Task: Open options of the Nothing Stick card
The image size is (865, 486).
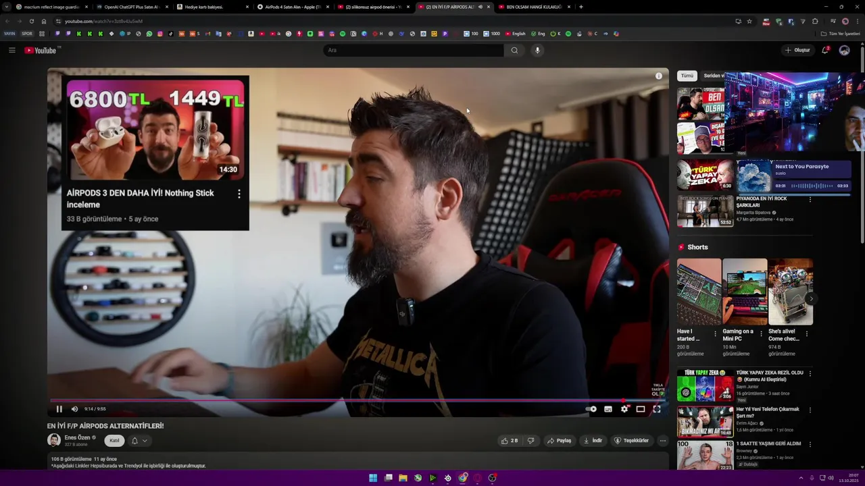Action: (x=239, y=194)
